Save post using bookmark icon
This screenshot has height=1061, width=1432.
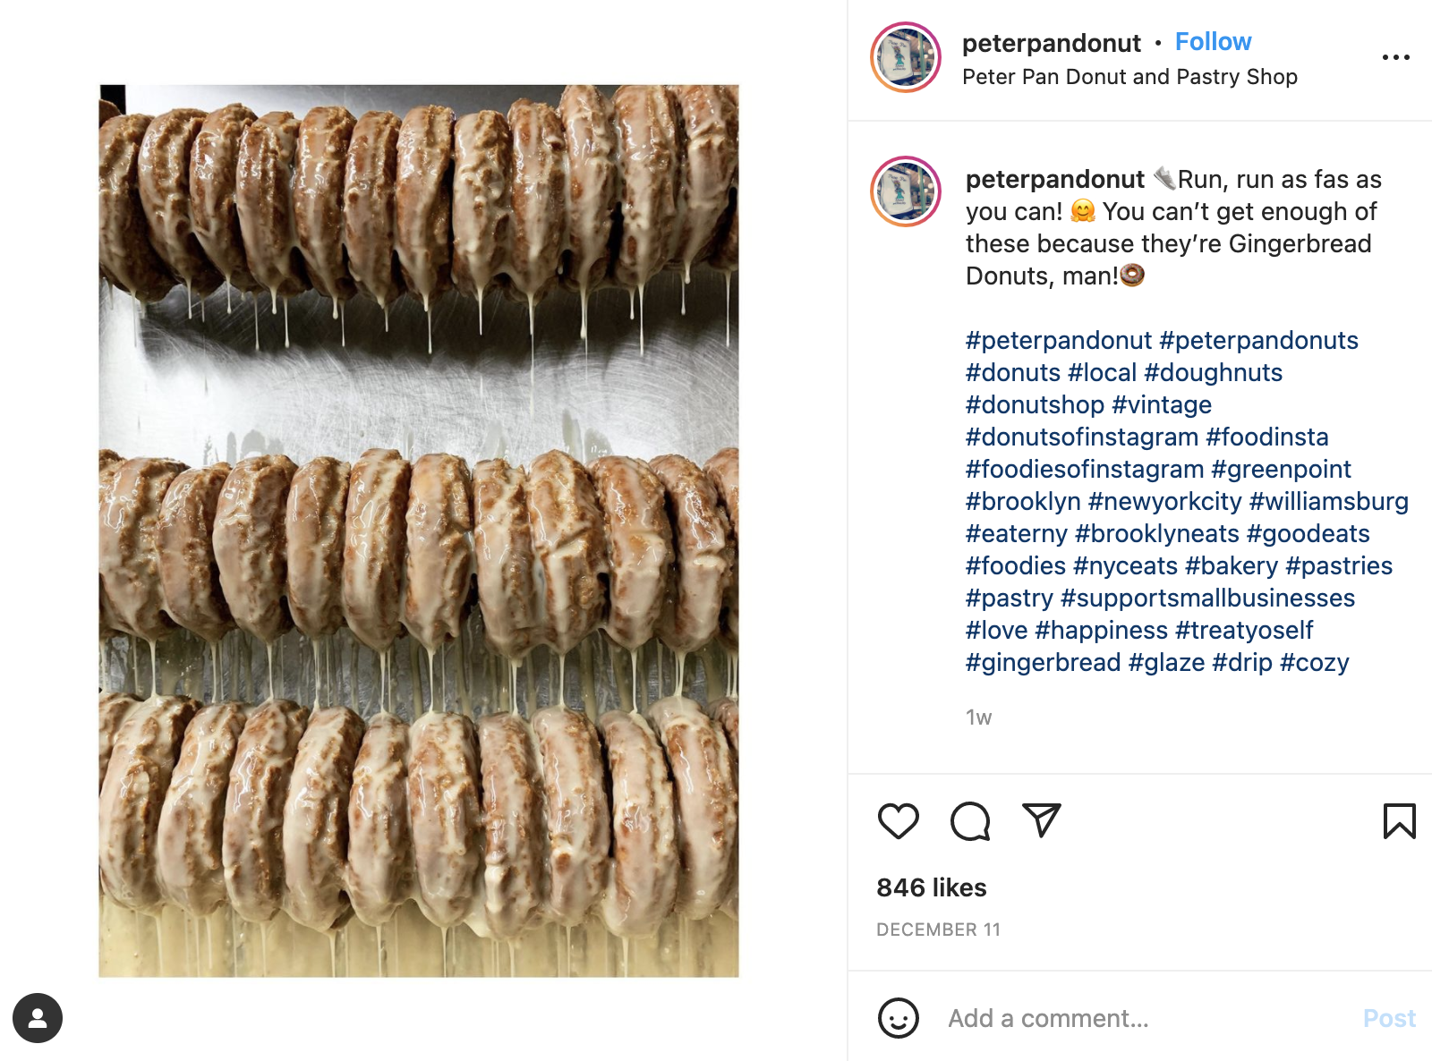click(x=1400, y=821)
